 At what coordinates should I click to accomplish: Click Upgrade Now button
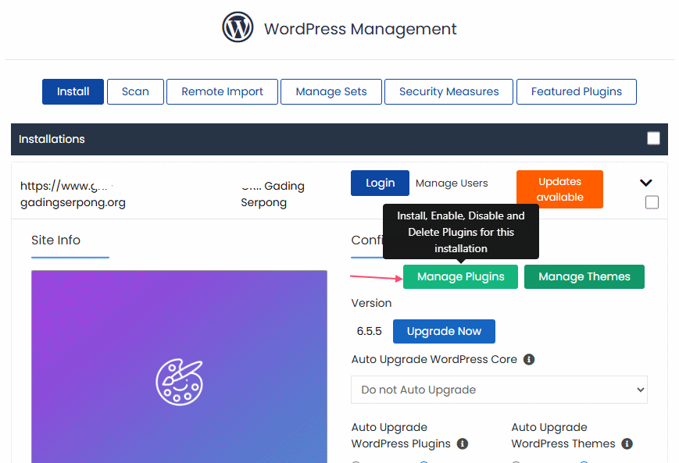[444, 332]
